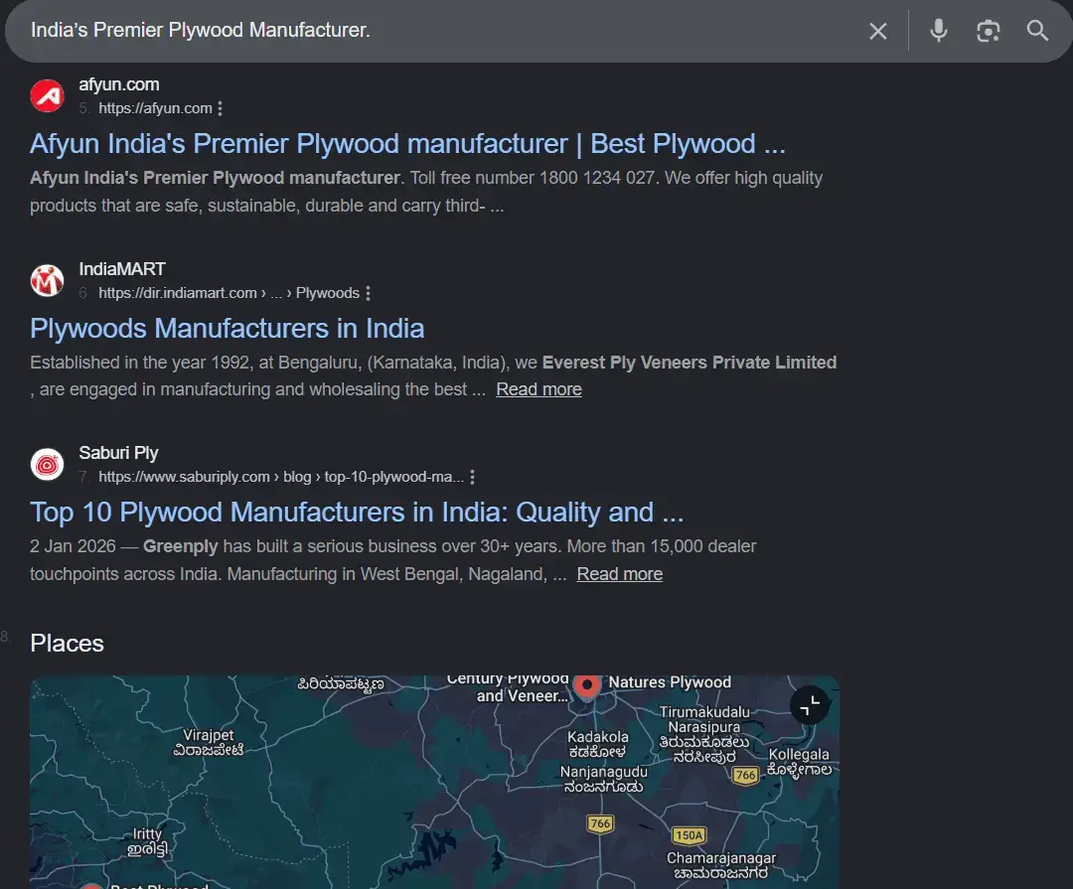Click Virajpet on the map
This screenshot has width=1073, height=889.
click(208, 743)
